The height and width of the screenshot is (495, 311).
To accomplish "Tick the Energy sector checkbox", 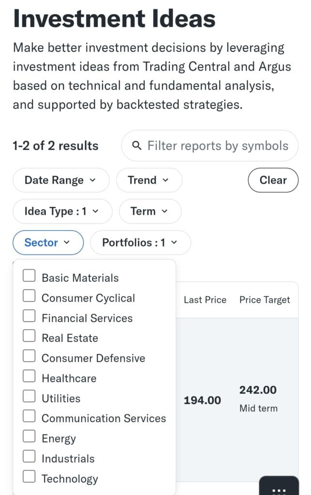I will click(x=30, y=437).
